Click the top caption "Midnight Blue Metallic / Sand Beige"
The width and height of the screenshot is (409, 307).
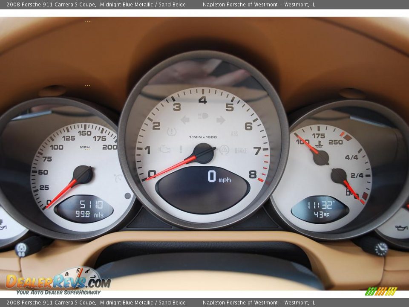pyautogui.click(x=143, y=4)
